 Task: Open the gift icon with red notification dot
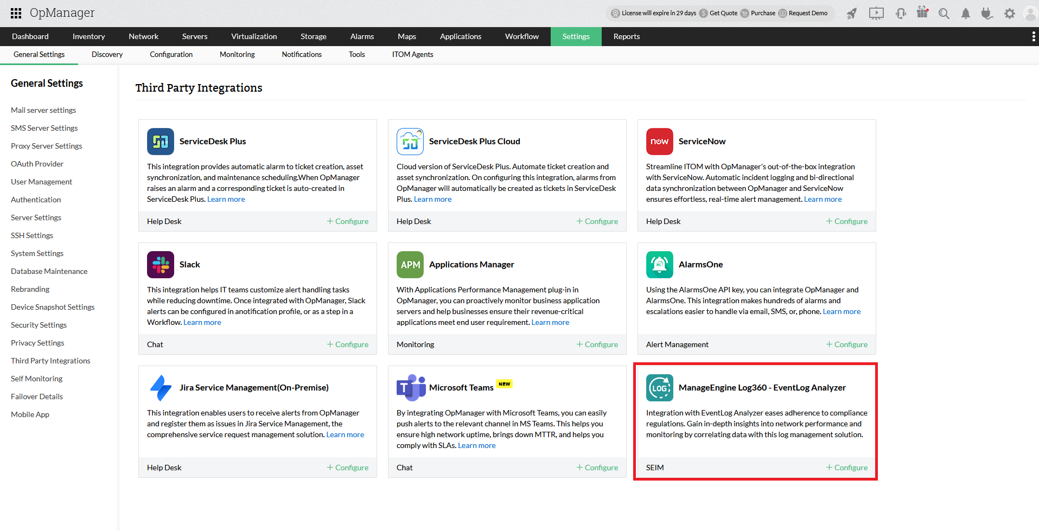(x=922, y=14)
